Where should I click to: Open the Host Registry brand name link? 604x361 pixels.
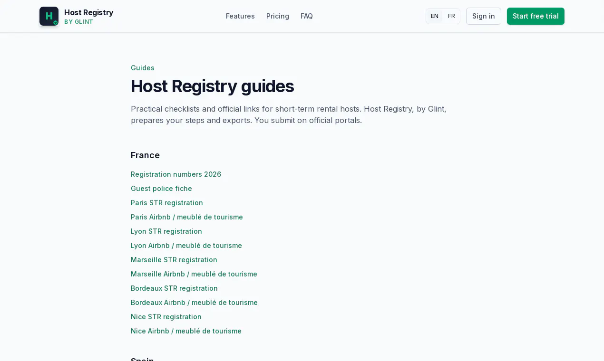[x=88, y=12]
